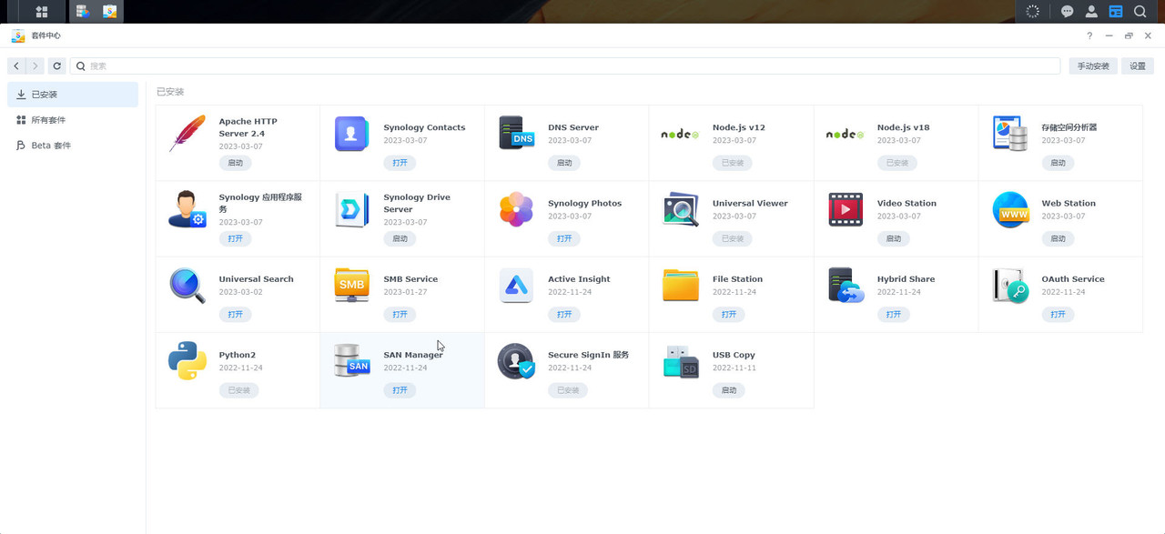This screenshot has width=1165, height=534.
Task: Open the Universal Search magnifier icon
Action: (x=187, y=285)
